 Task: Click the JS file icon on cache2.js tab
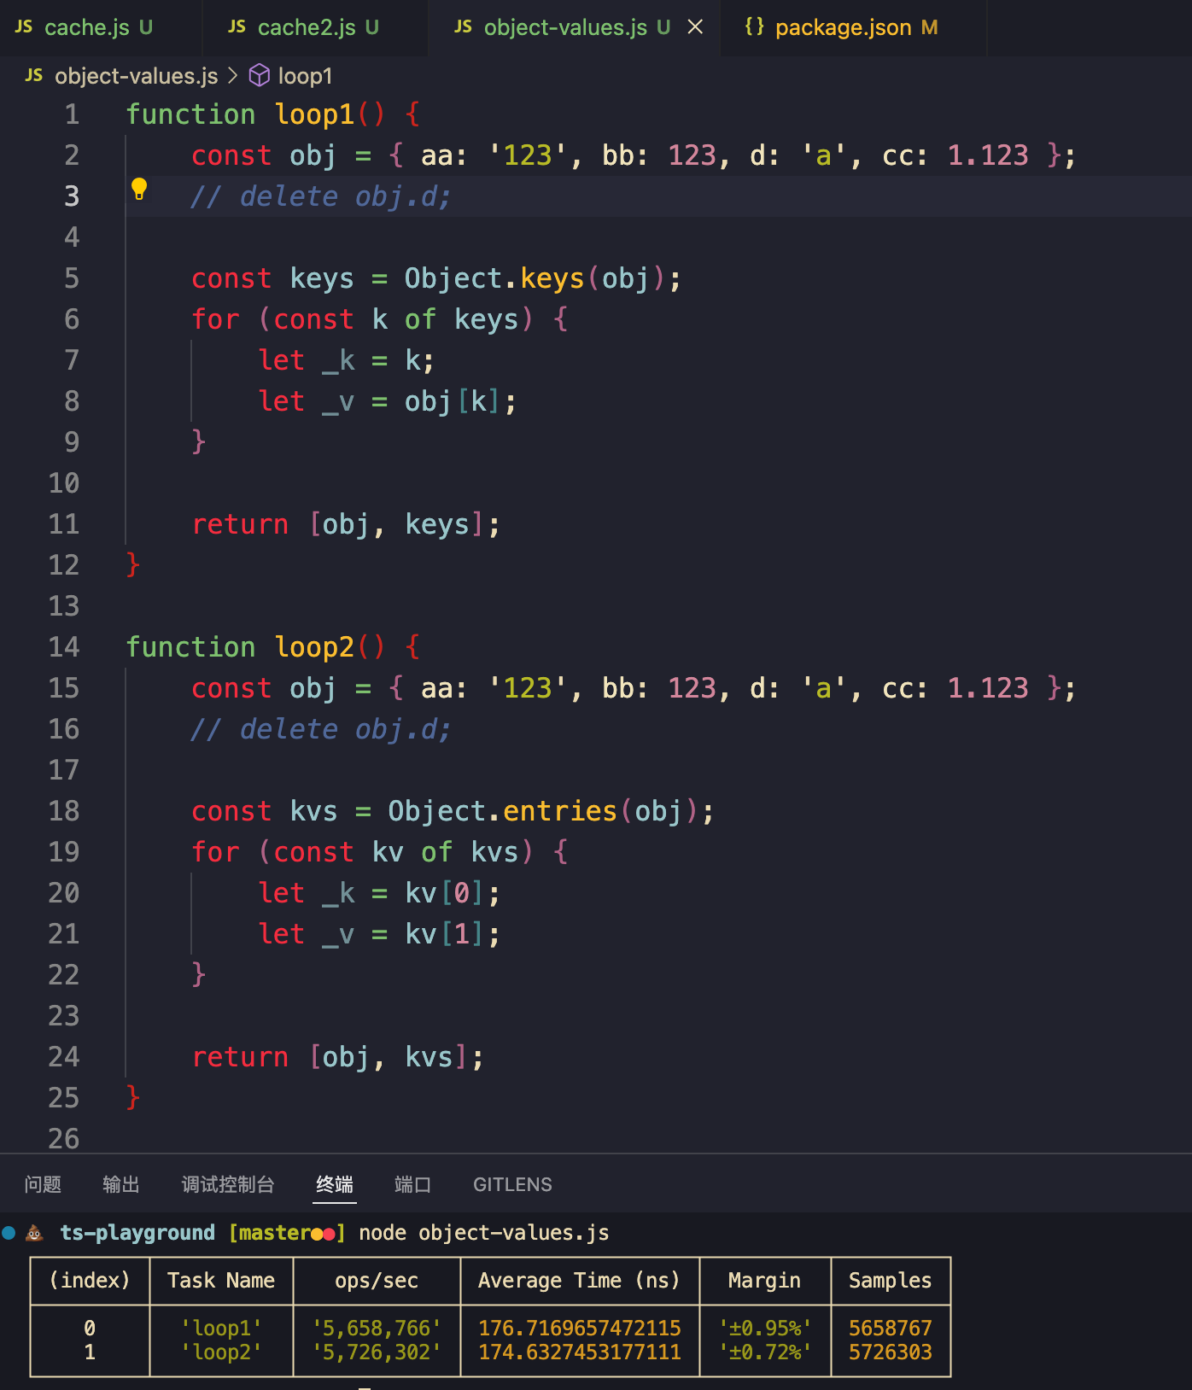point(237,27)
